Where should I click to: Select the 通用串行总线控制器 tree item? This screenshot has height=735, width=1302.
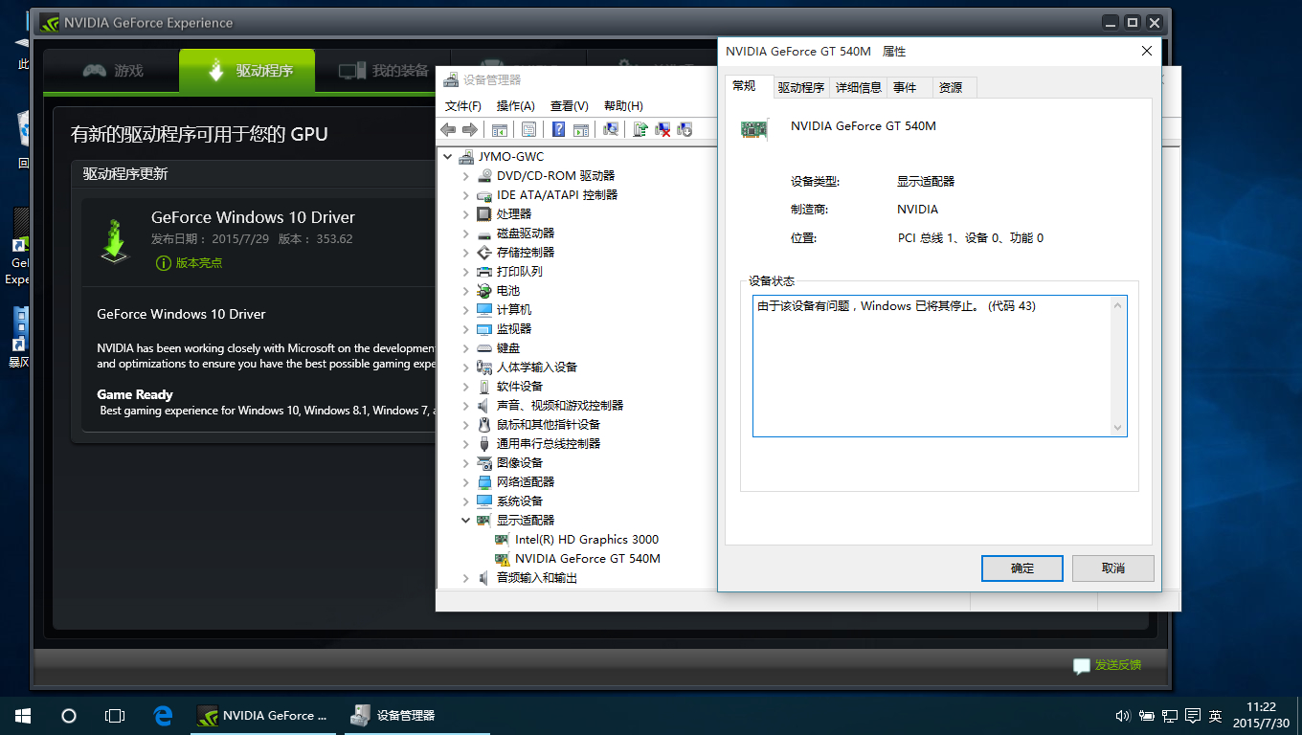[x=549, y=444]
